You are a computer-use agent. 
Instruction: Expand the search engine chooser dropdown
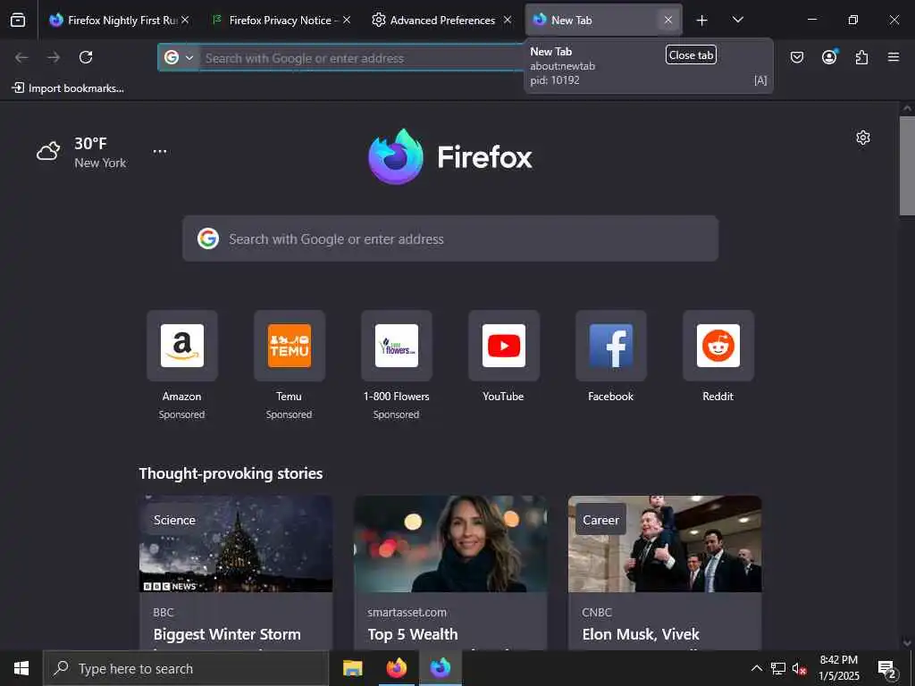click(189, 58)
